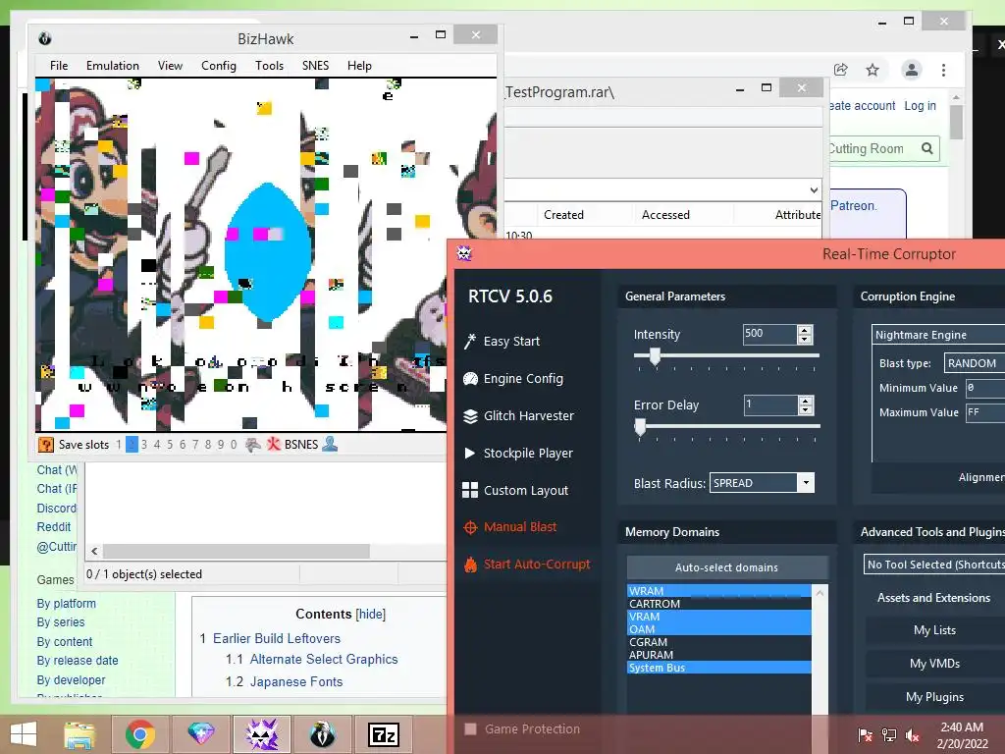This screenshot has height=754, width=1005.
Task: Open My Plugins in RTCV
Action: (934, 697)
